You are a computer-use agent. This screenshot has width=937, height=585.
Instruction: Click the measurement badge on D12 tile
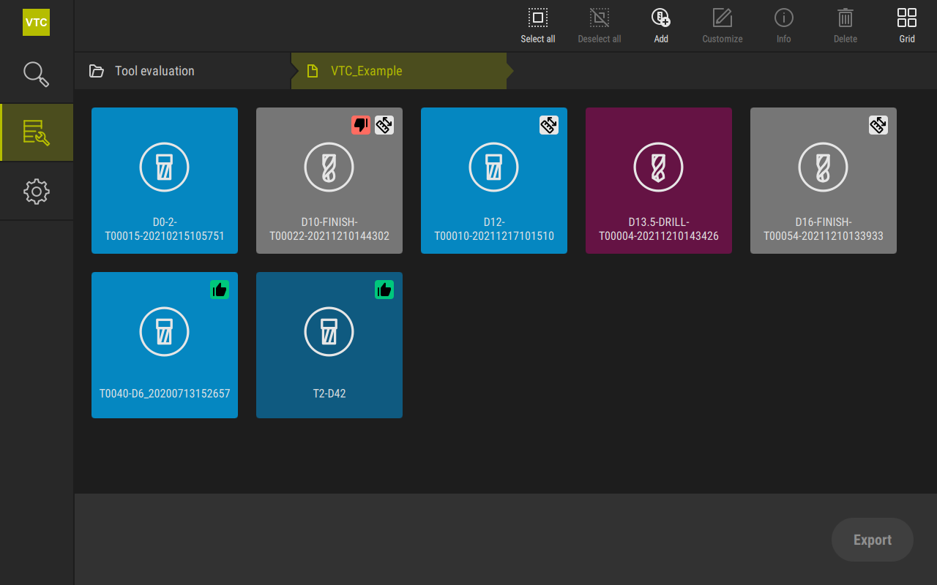(x=548, y=125)
